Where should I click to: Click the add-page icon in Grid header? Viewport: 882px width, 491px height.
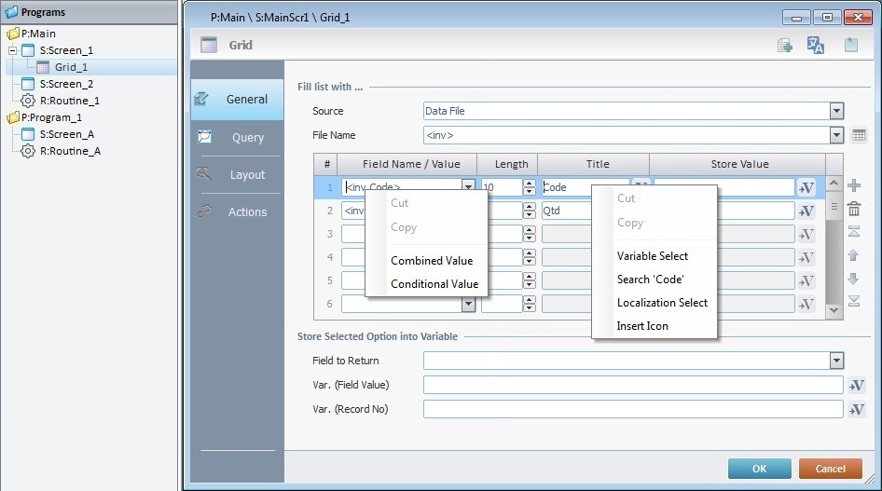(785, 46)
